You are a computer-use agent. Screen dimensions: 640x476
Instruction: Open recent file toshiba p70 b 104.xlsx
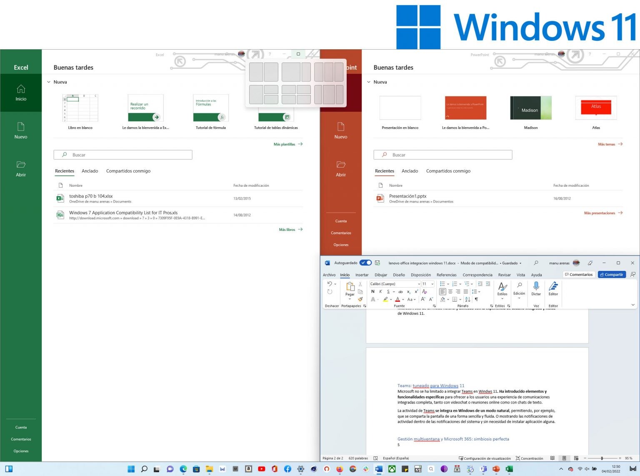click(x=90, y=196)
